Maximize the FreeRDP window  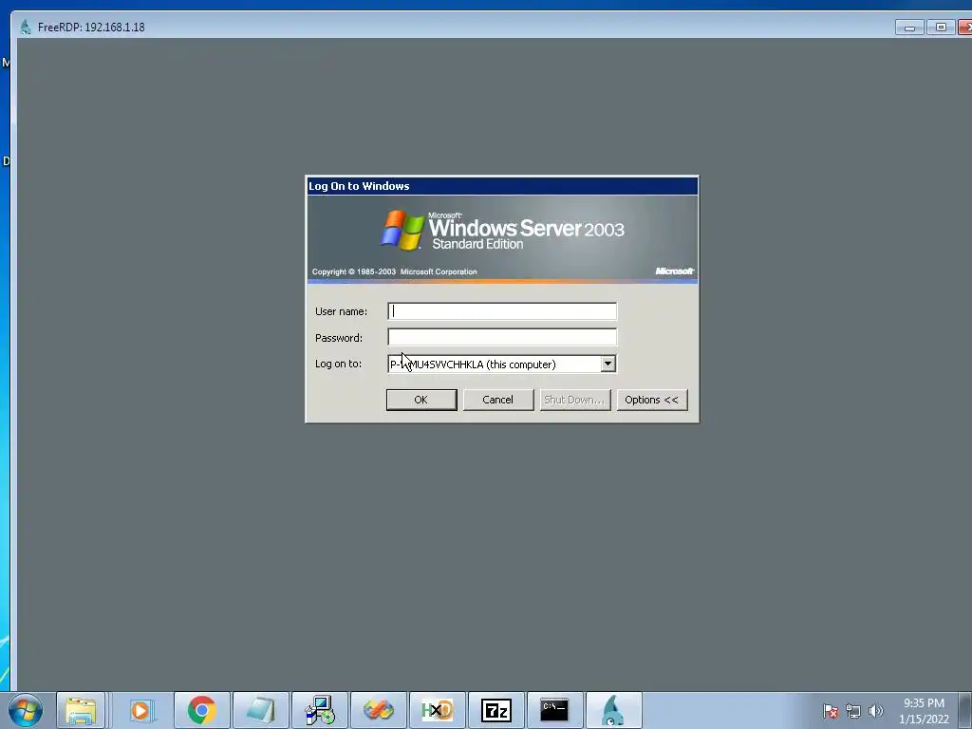(941, 28)
